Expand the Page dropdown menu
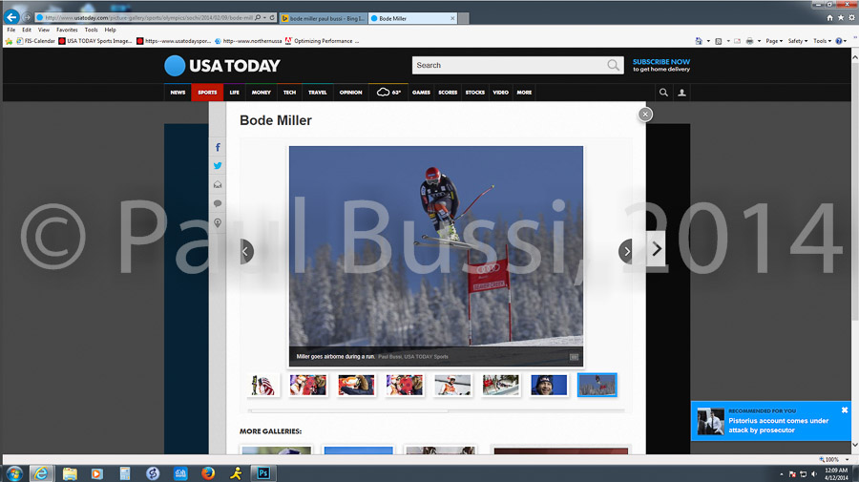The image size is (859, 482). pyautogui.click(x=774, y=41)
